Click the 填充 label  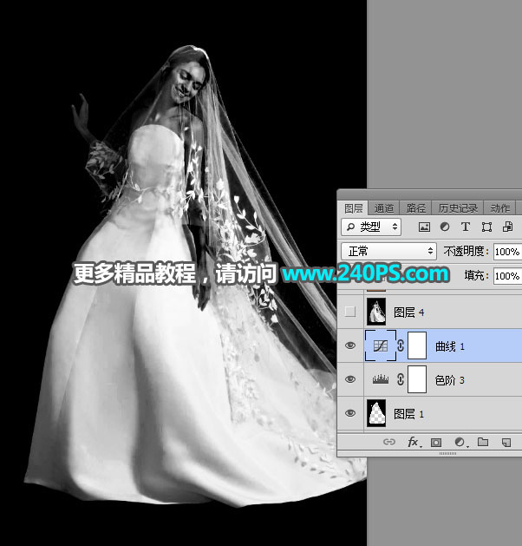click(477, 275)
